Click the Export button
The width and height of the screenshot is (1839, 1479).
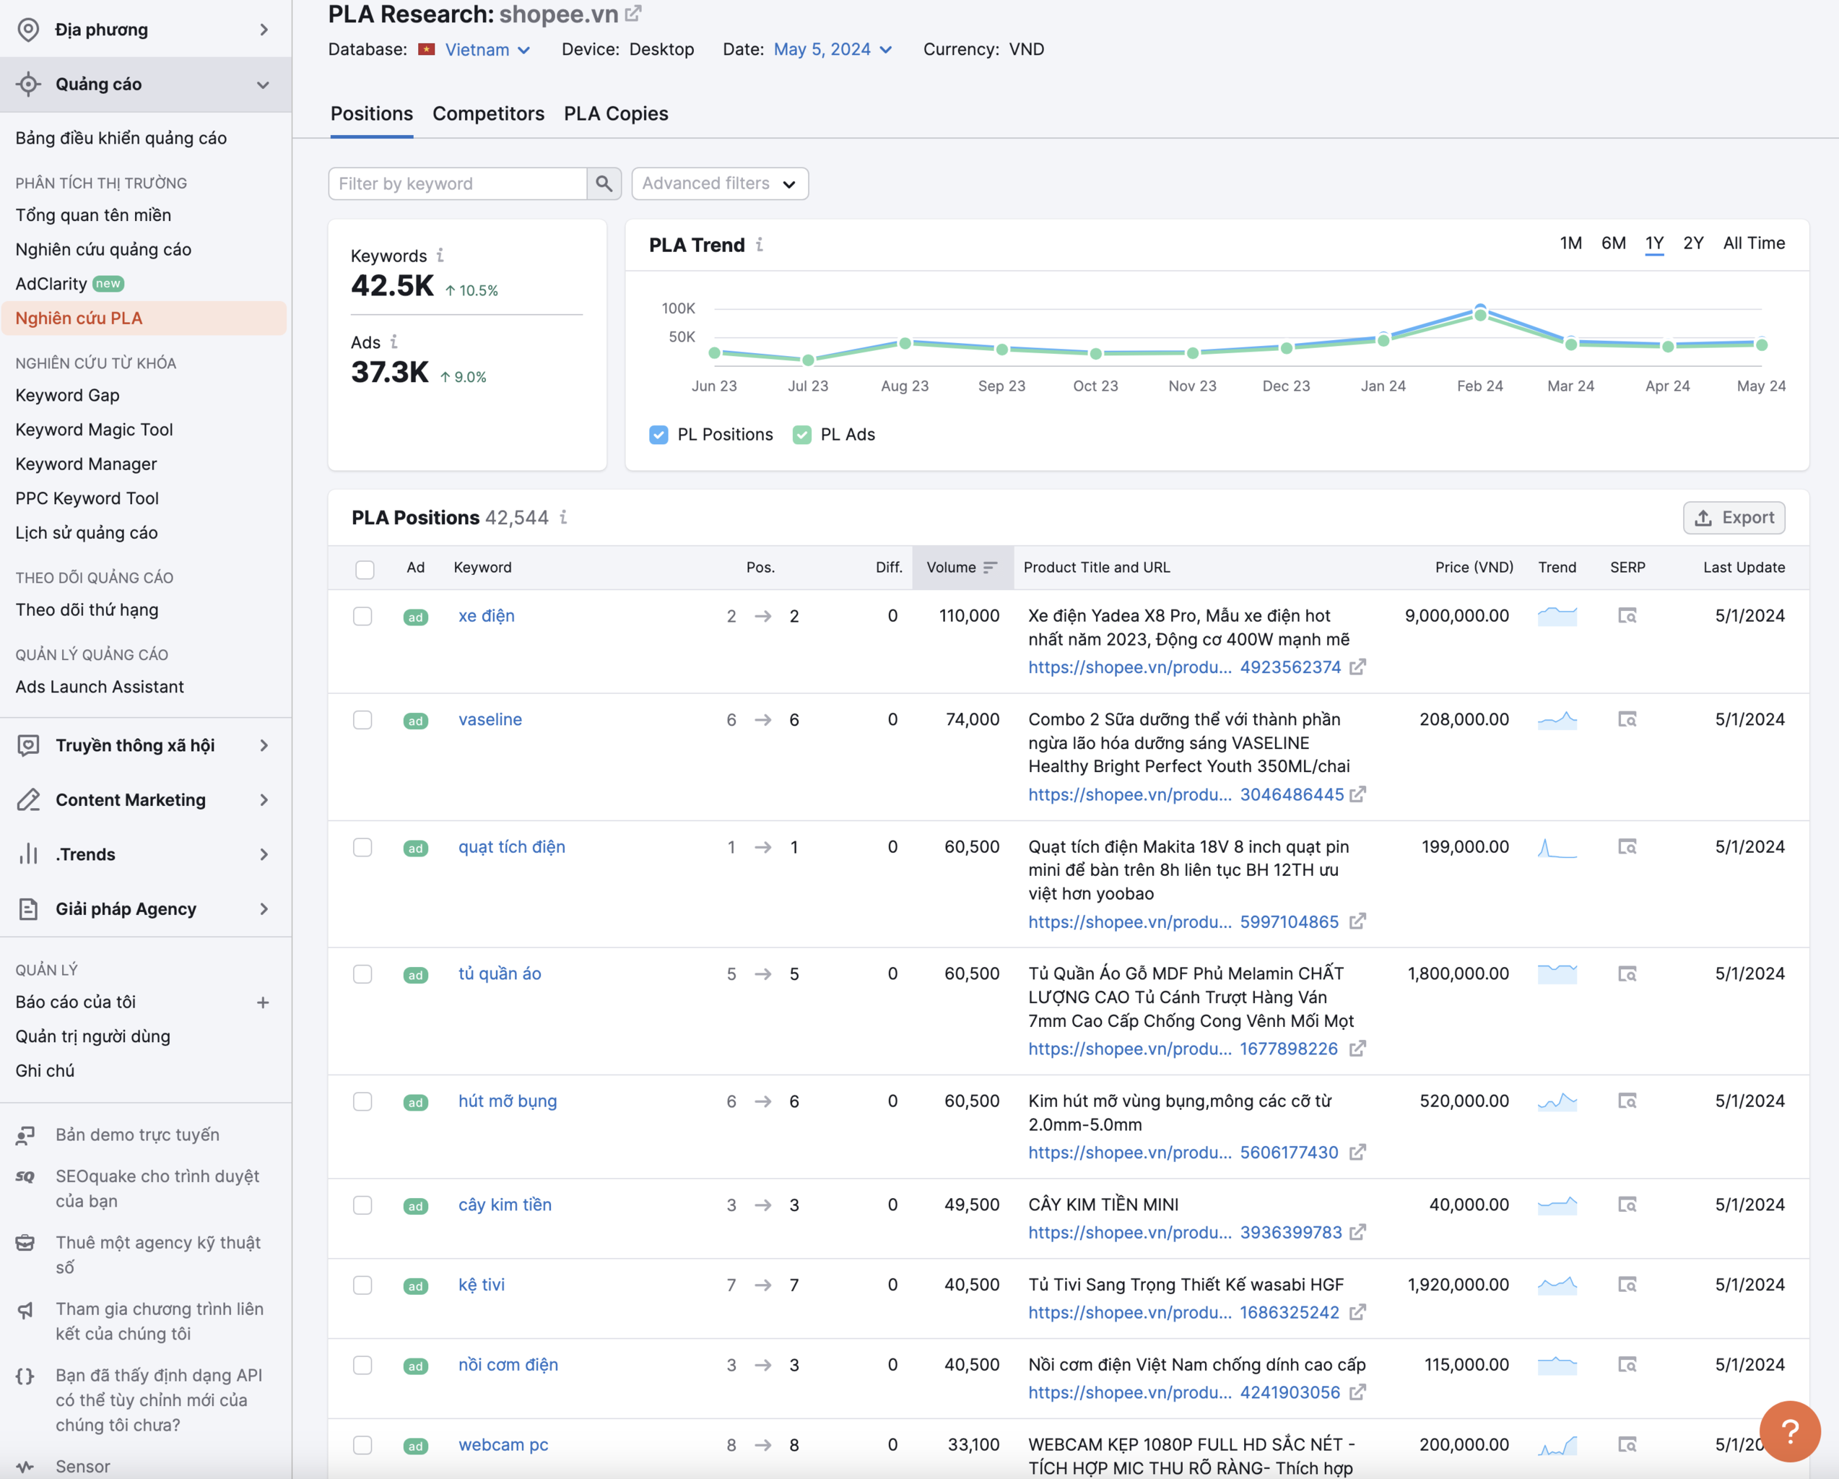click(1734, 518)
